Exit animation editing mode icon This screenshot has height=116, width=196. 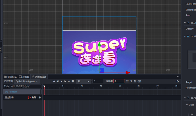pyautogui.click(x=178, y=81)
